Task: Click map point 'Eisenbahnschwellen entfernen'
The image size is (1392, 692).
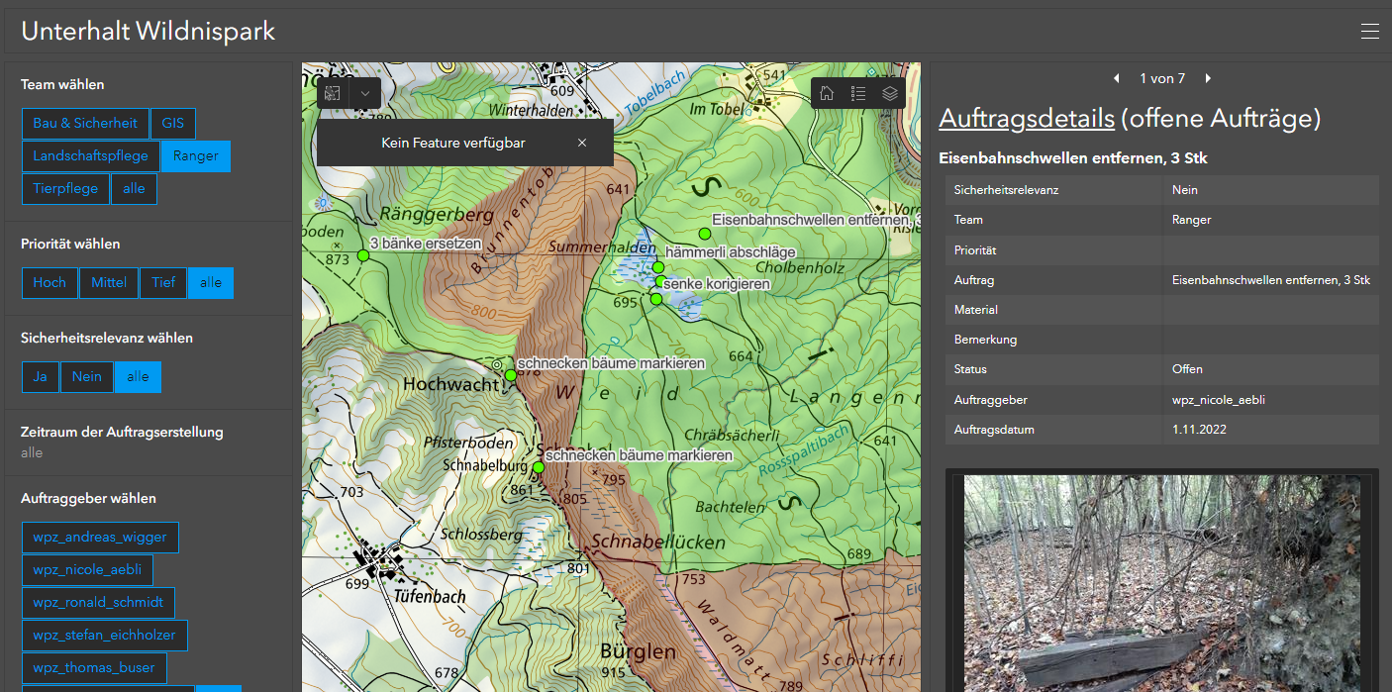Action: (x=705, y=234)
